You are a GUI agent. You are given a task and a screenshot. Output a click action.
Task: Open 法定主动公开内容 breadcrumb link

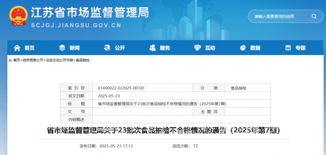59,60
